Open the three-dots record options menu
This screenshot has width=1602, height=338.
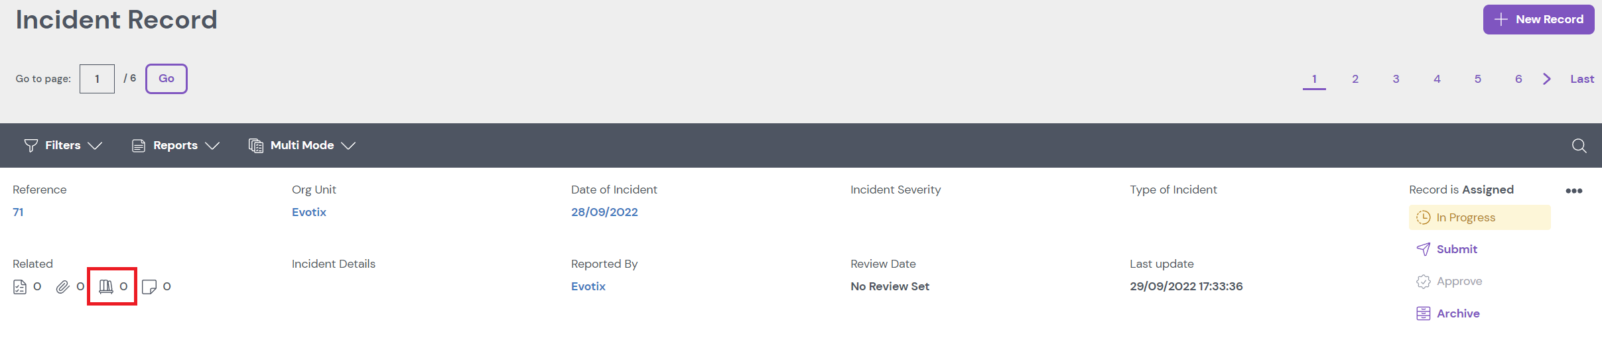coord(1573,191)
